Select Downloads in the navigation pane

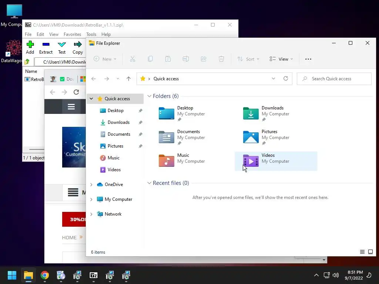coord(118,122)
